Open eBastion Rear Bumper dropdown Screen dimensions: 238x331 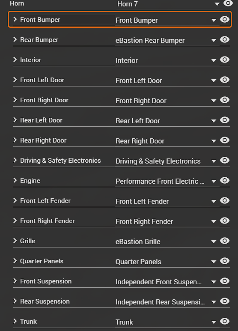point(214,40)
